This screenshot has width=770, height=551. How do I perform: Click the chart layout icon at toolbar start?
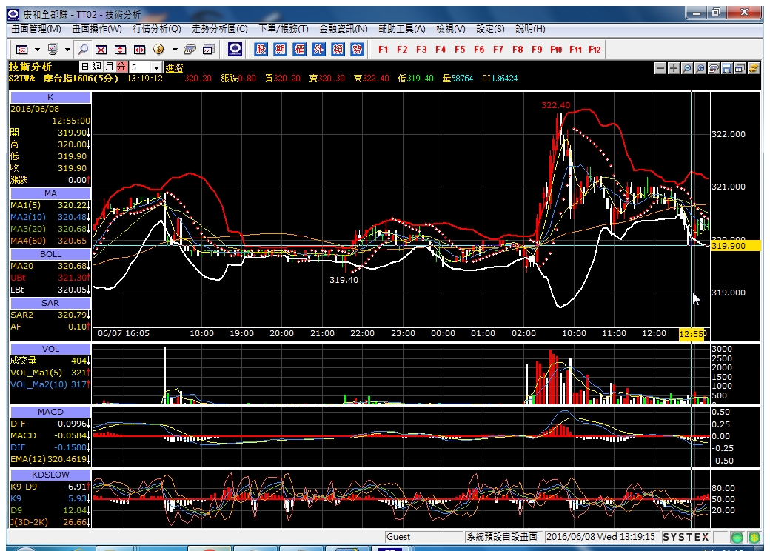pos(22,50)
